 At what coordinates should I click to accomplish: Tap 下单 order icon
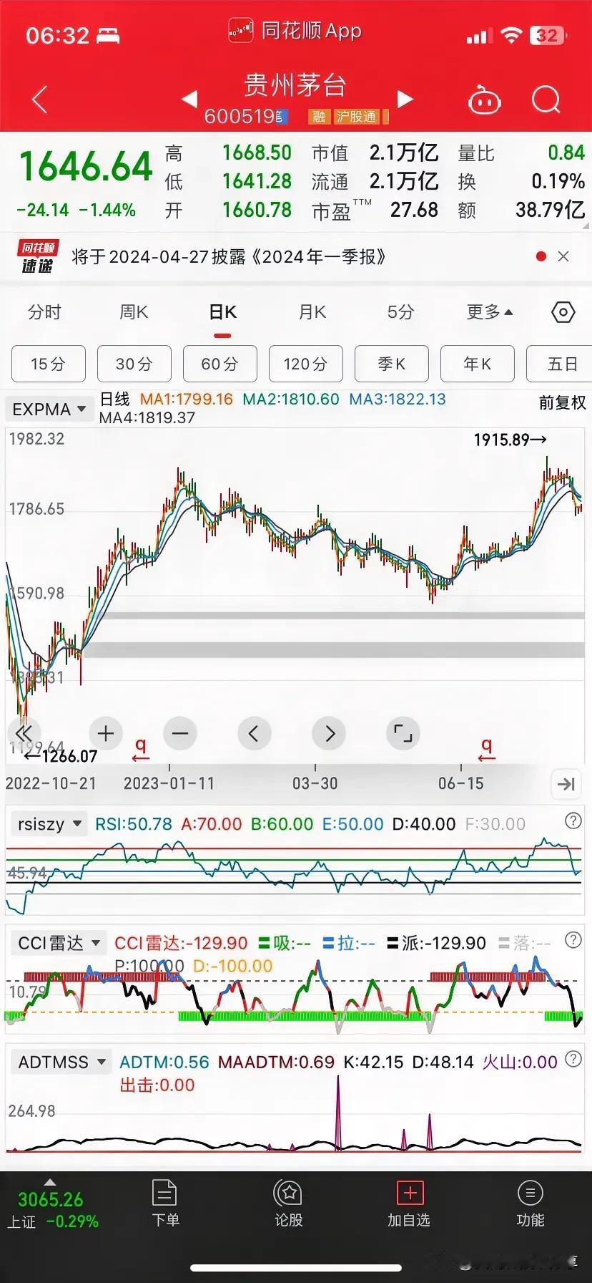pos(165,1204)
